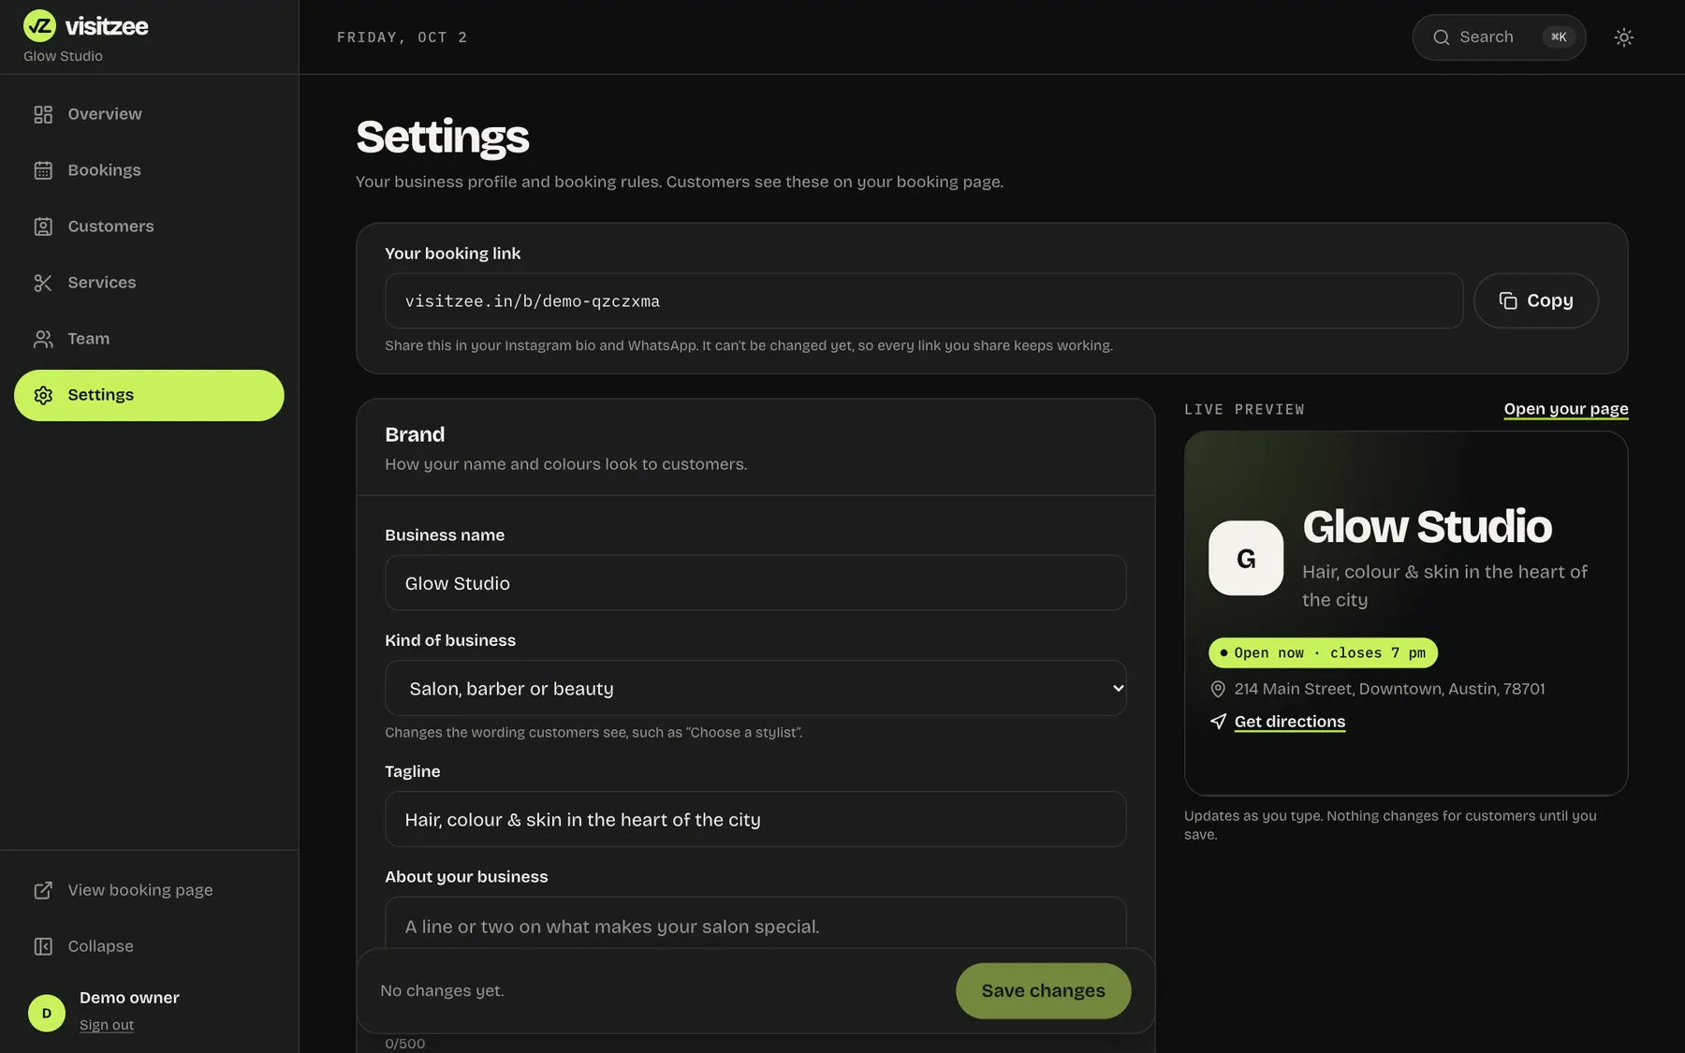Click the Save changes button

[1043, 990]
